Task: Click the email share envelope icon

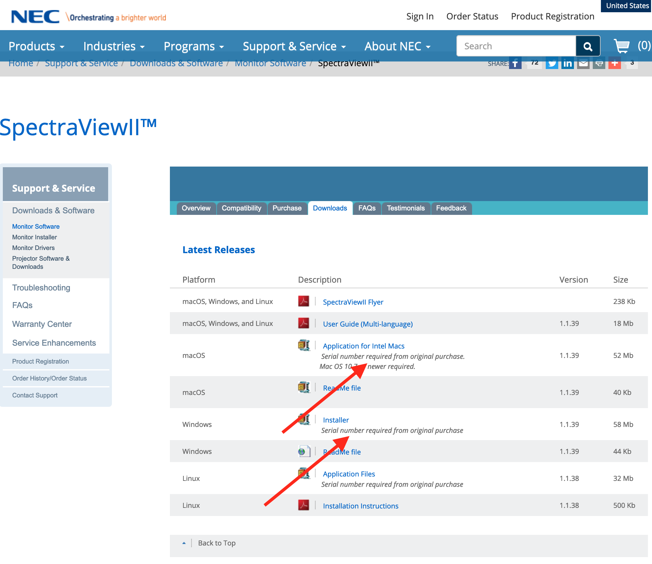Action: pyautogui.click(x=583, y=64)
